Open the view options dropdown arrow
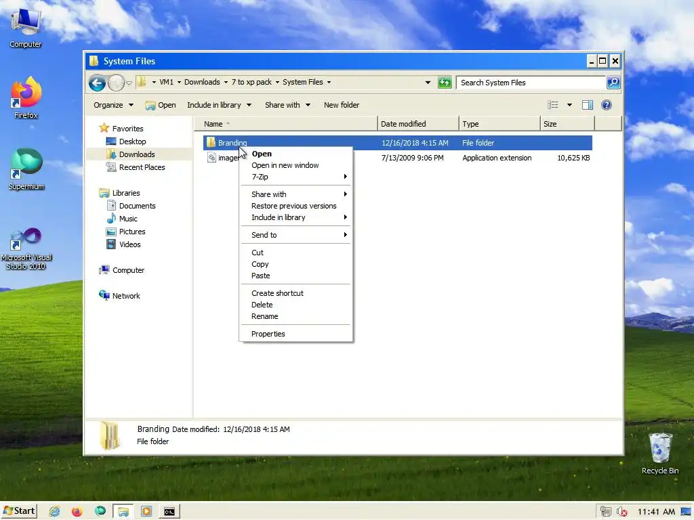 [569, 105]
